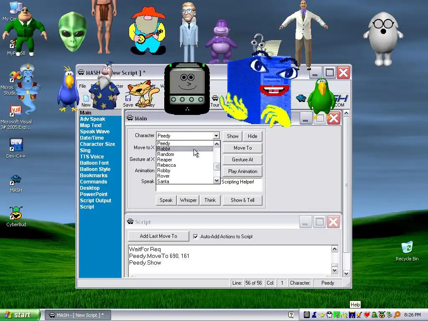Image resolution: width=428 pixels, height=321 pixels.
Task: Select Random from the character list
Action: pos(184,154)
